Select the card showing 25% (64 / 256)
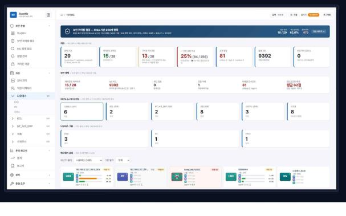Viewport: 346px width, 216px height. 195,56
